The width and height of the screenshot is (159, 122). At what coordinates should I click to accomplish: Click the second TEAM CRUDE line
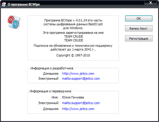[73, 40]
